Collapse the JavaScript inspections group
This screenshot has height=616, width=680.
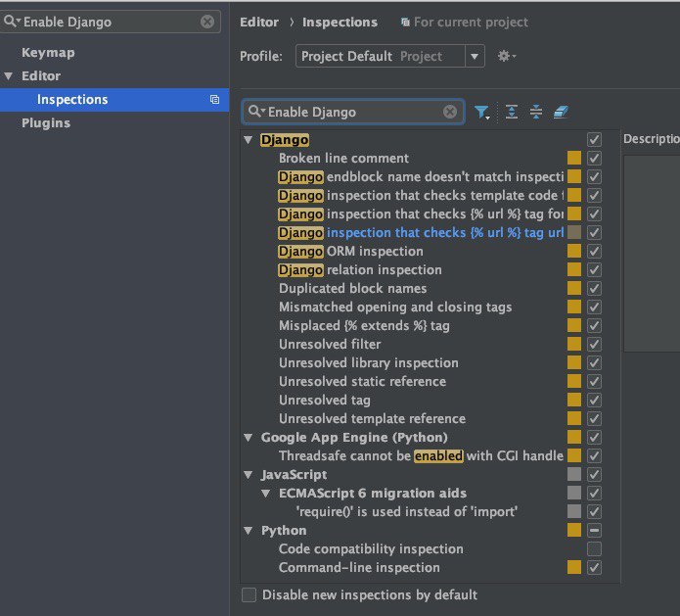coord(249,474)
